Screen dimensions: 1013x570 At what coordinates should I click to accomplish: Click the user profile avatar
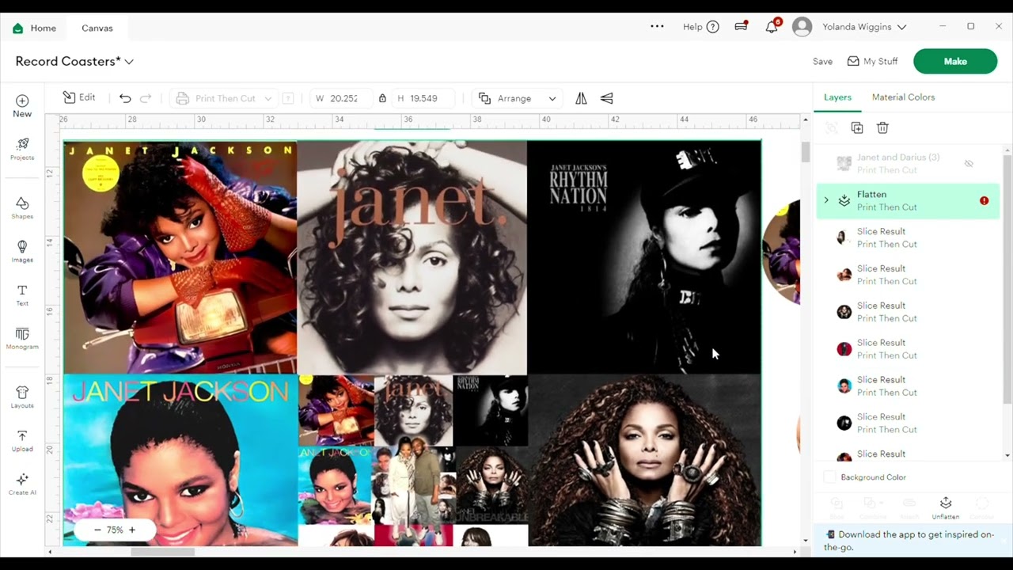pos(802,27)
